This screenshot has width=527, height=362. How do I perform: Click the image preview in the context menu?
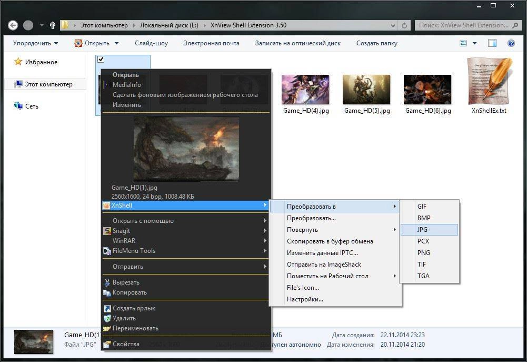tap(186, 149)
